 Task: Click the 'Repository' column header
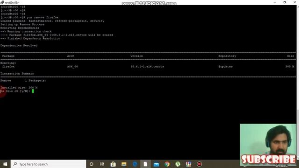click(x=227, y=56)
